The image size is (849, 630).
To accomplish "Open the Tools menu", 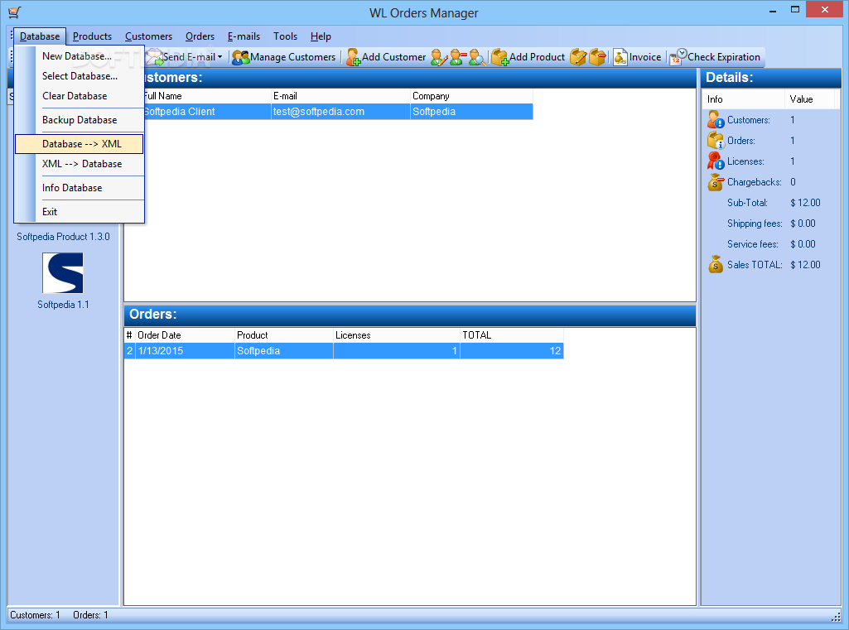I will 285,36.
